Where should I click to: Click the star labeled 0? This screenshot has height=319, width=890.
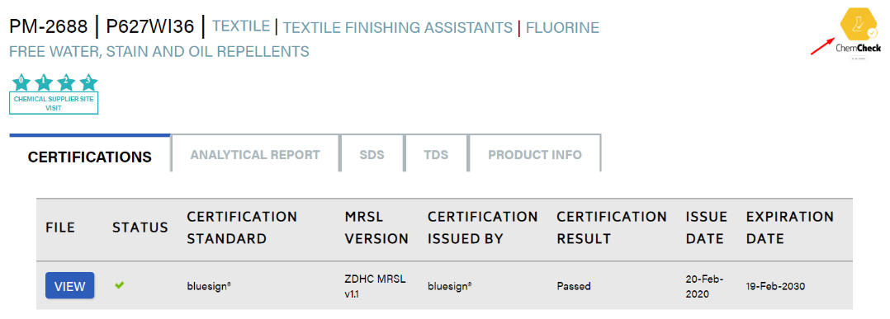pyautogui.click(x=21, y=82)
